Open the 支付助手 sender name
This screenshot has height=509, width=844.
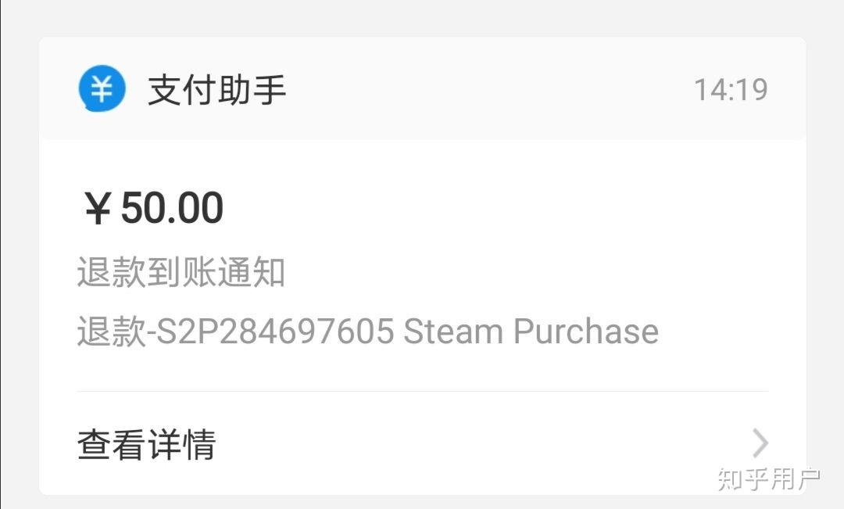click(x=217, y=90)
